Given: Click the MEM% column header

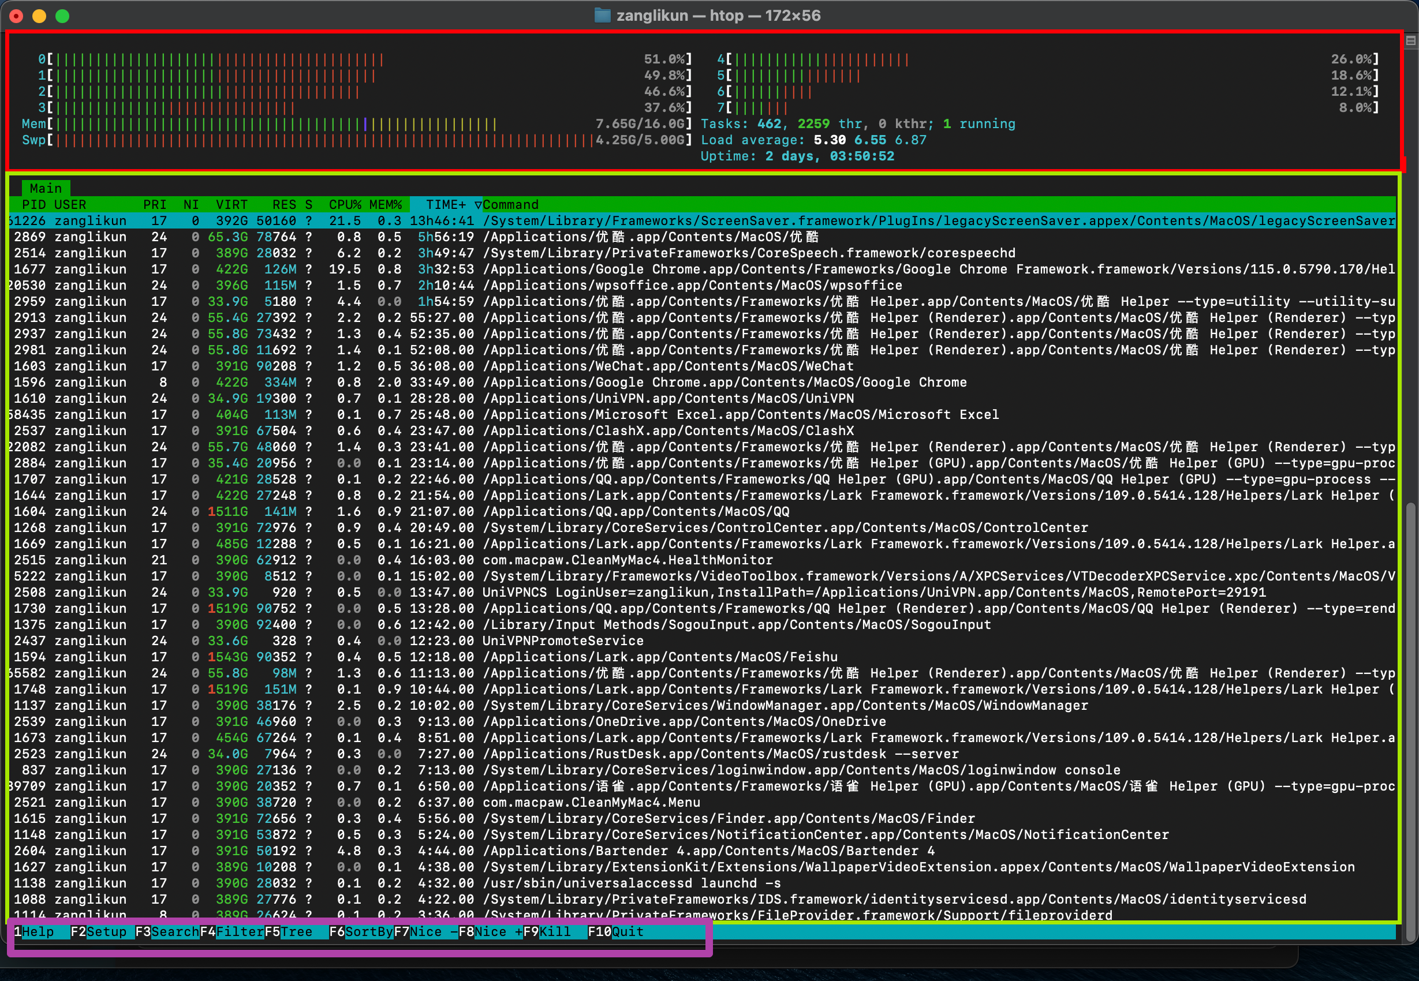Looking at the screenshot, I should click(x=386, y=205).
